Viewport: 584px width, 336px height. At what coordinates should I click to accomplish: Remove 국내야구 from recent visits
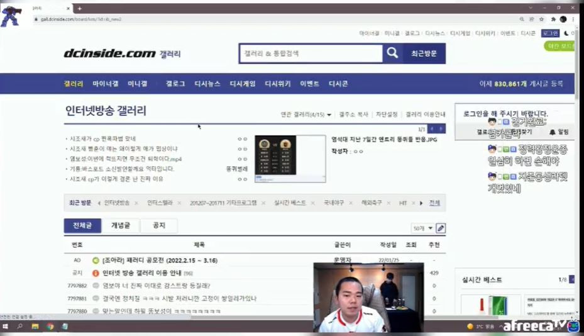351,203
